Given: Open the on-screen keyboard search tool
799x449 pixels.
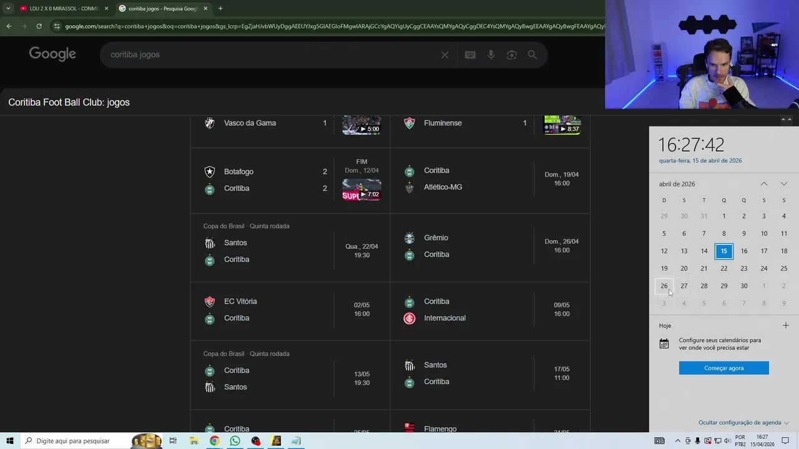Looking at the screenshot, I should point(470,55).
